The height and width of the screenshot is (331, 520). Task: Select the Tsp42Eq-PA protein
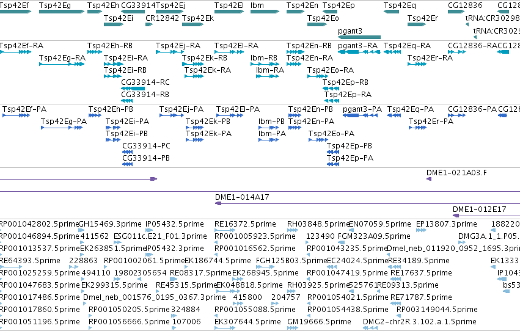point(394,115)
